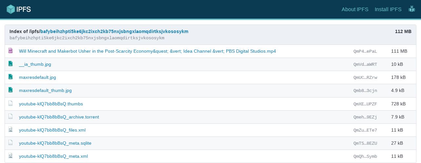Click the file icon beside the meta.sqlite row
The height and width of the screenshot is (163, 421).
(10, 142)
